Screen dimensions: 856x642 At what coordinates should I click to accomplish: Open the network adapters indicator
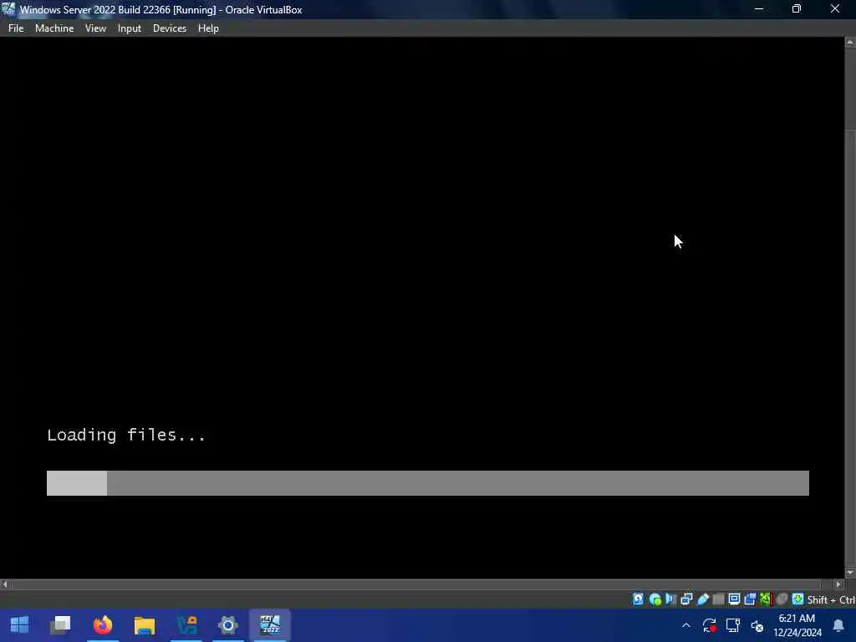pos(687,599)
